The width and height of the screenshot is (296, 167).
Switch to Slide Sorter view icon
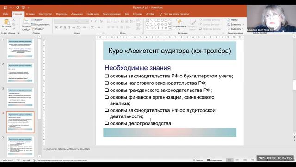[237, 160]
